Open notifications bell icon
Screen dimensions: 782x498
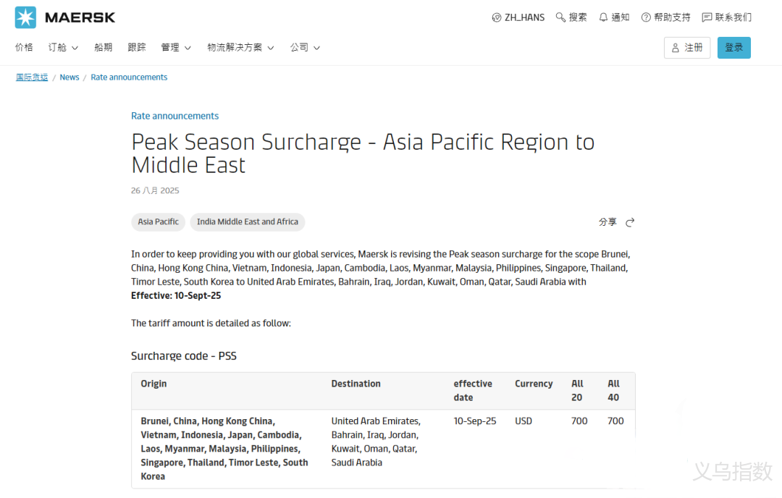click(603, 17)
